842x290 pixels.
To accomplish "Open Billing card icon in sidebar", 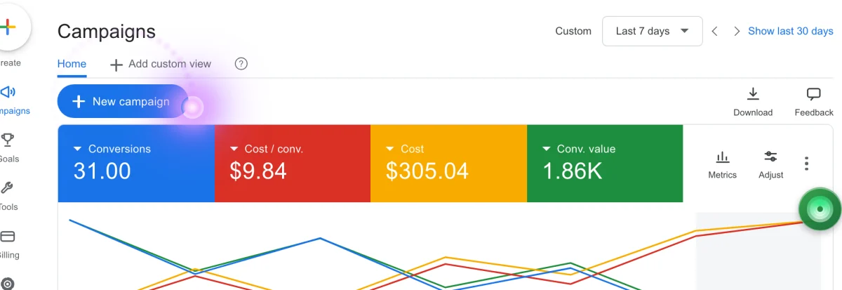I will pos(8,236).
